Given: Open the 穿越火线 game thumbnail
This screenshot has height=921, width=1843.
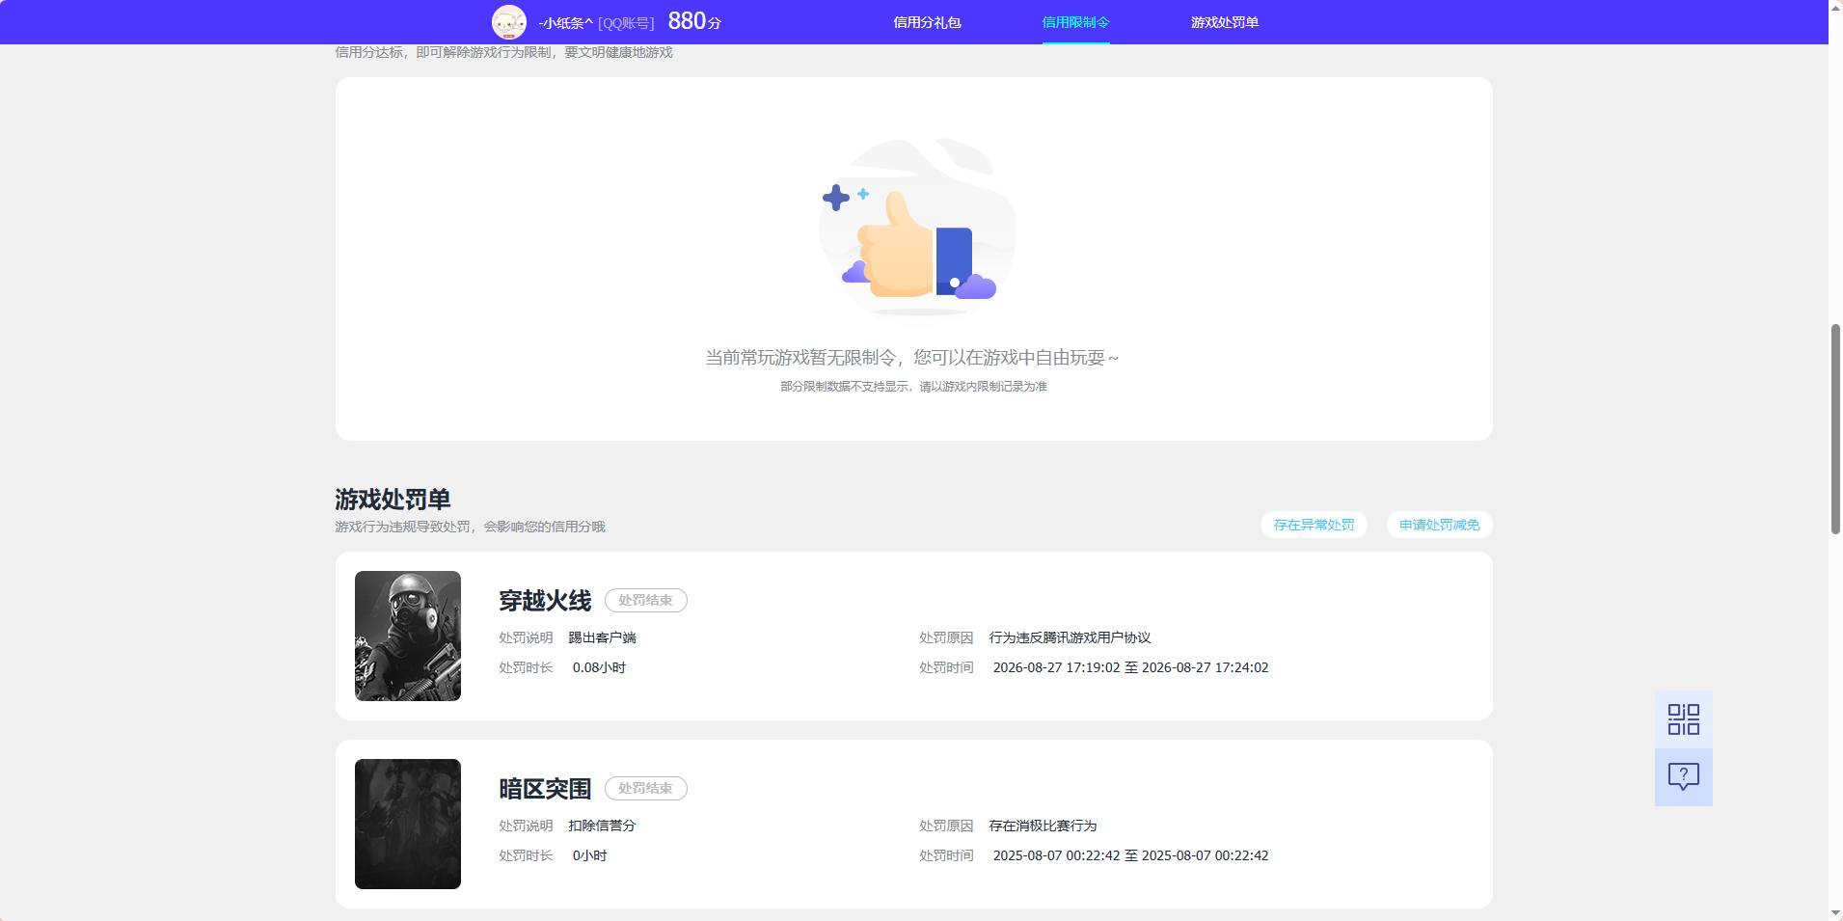Looking at the screenshot, I should click(x=408, y=636).
